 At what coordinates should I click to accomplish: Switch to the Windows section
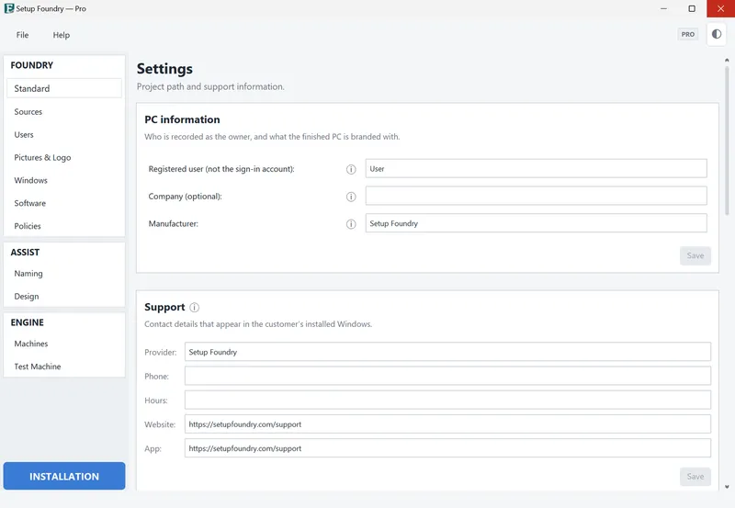(x=64, y=180)
